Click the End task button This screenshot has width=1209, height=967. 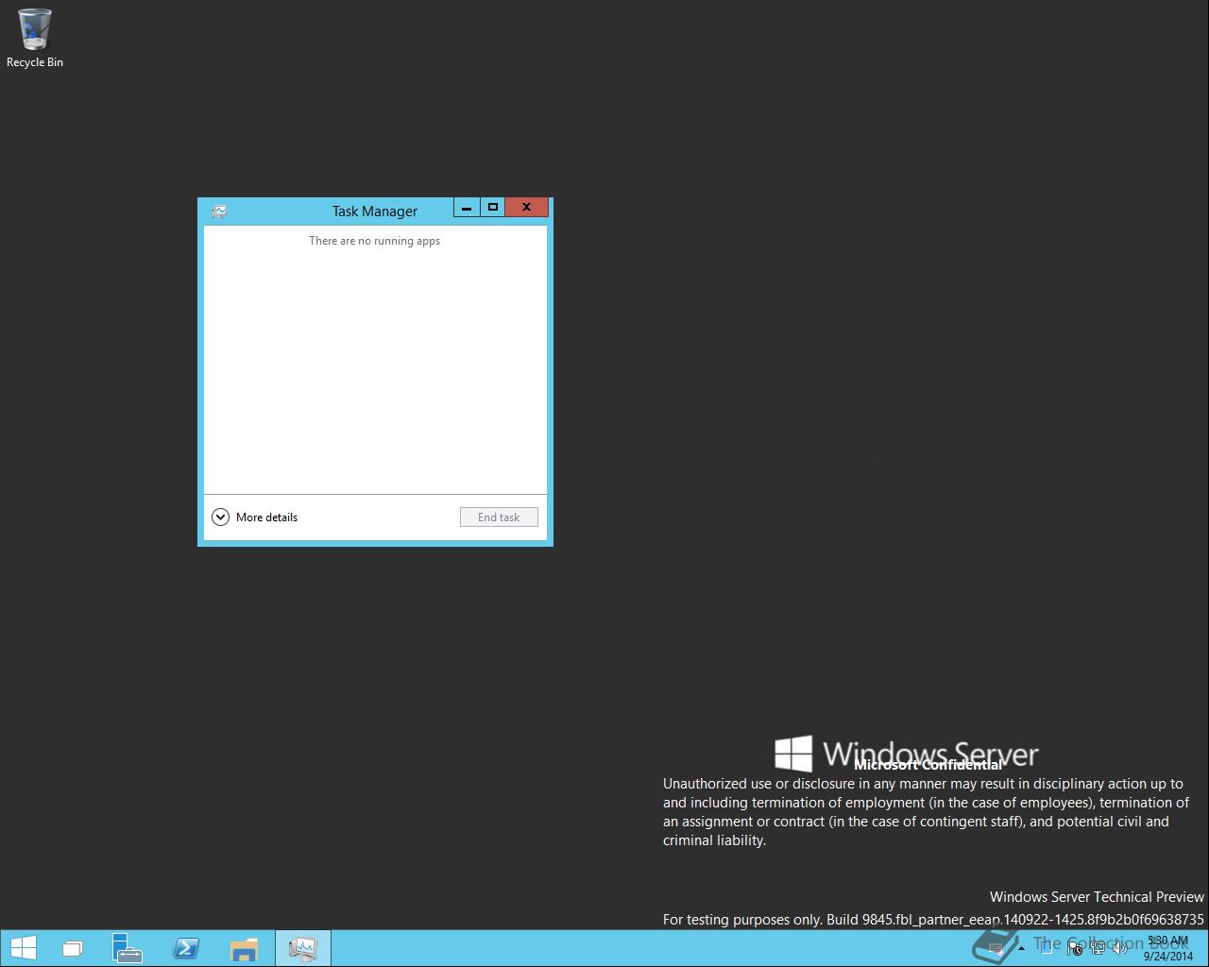click(x=499, y=517)
